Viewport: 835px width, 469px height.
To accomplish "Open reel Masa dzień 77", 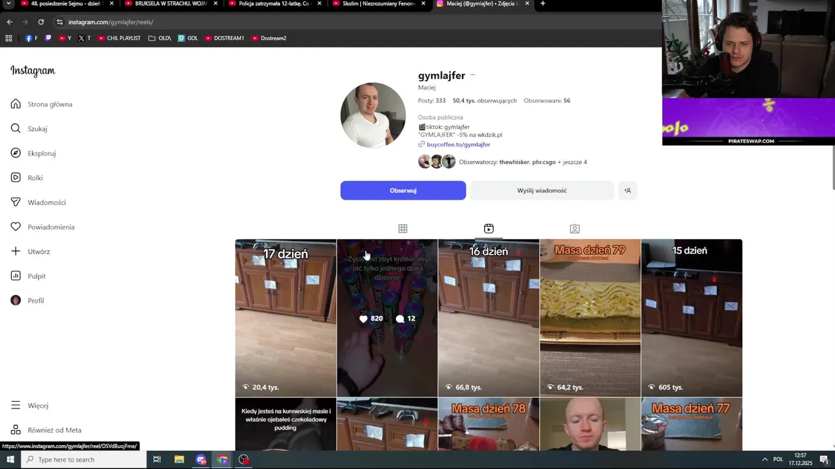I will coord(691,424).
